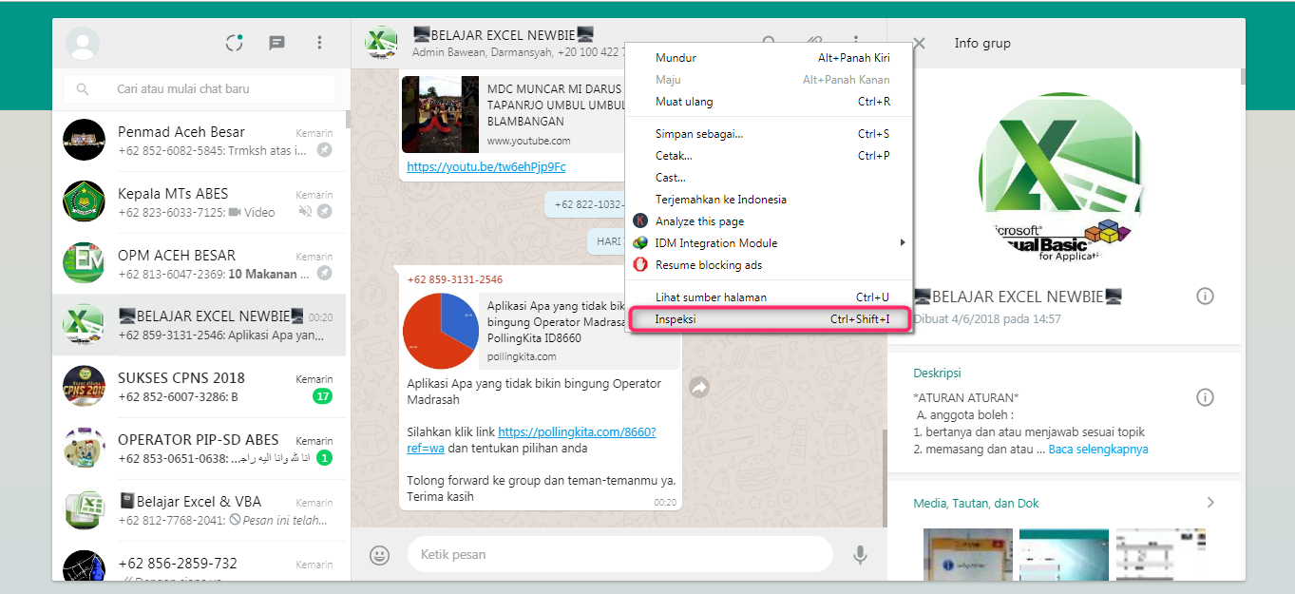Choose Simpan sebagai... from context menu

(768, 134)
